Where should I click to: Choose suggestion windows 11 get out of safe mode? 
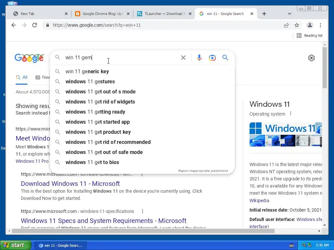point(142,152)
